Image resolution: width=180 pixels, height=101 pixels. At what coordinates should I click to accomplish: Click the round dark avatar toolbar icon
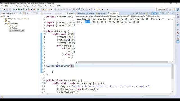click(74, 9)
